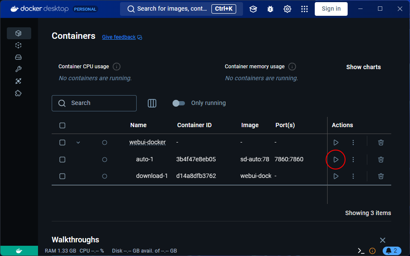Open the auto-1 container name
Viewport: 410px width, 256px height.
click(145, 159)
